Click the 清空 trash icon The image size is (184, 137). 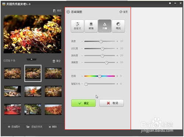click(x=54, y=61)
